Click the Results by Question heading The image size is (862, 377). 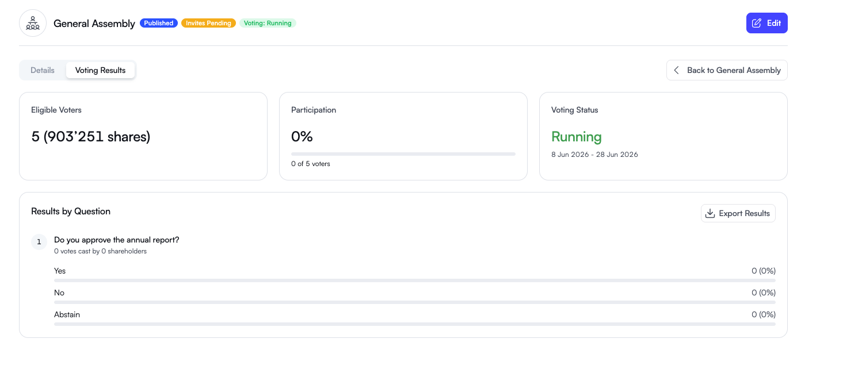pyautogui.click(x=71, y=211)
